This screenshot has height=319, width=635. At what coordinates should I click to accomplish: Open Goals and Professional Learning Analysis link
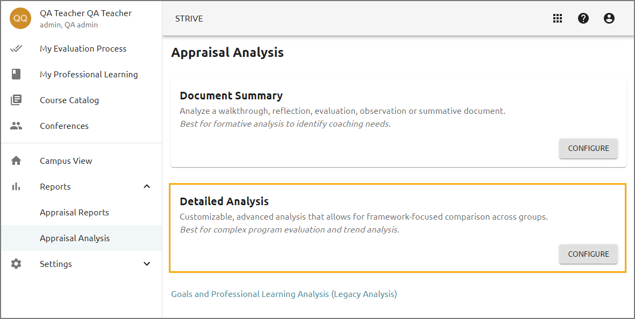pos(284,294)
